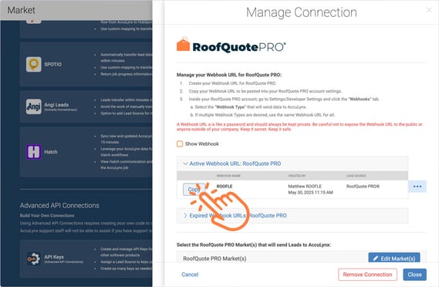Click the 'Build Your Own Connections' subtitle
Screen dimensions: 439x287
tap(47, 215)
